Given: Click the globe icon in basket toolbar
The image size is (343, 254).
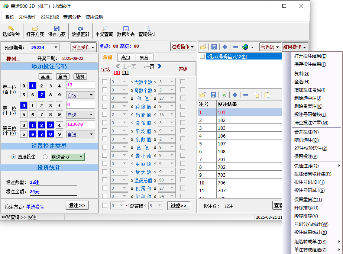Looking at the screenshot, I should coord(245,47).
